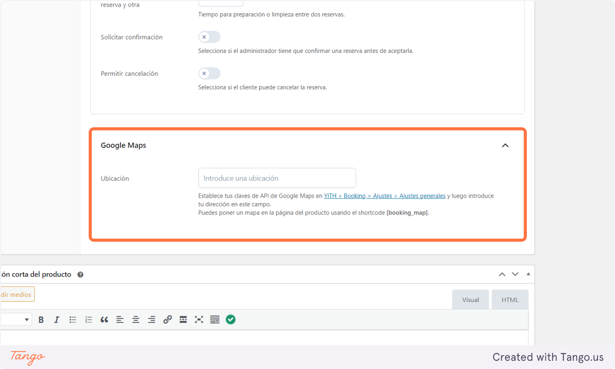Align text center
This screenshot has width=615, height=369.
pyautogui.click(x=136, y=319)
